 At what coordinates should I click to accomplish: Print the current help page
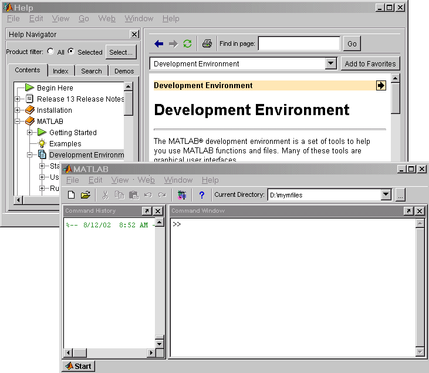pos(207,44)
